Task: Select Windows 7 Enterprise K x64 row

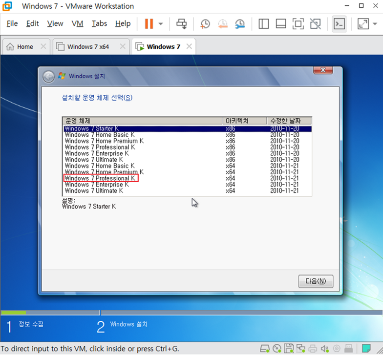Action: [188, 185]
